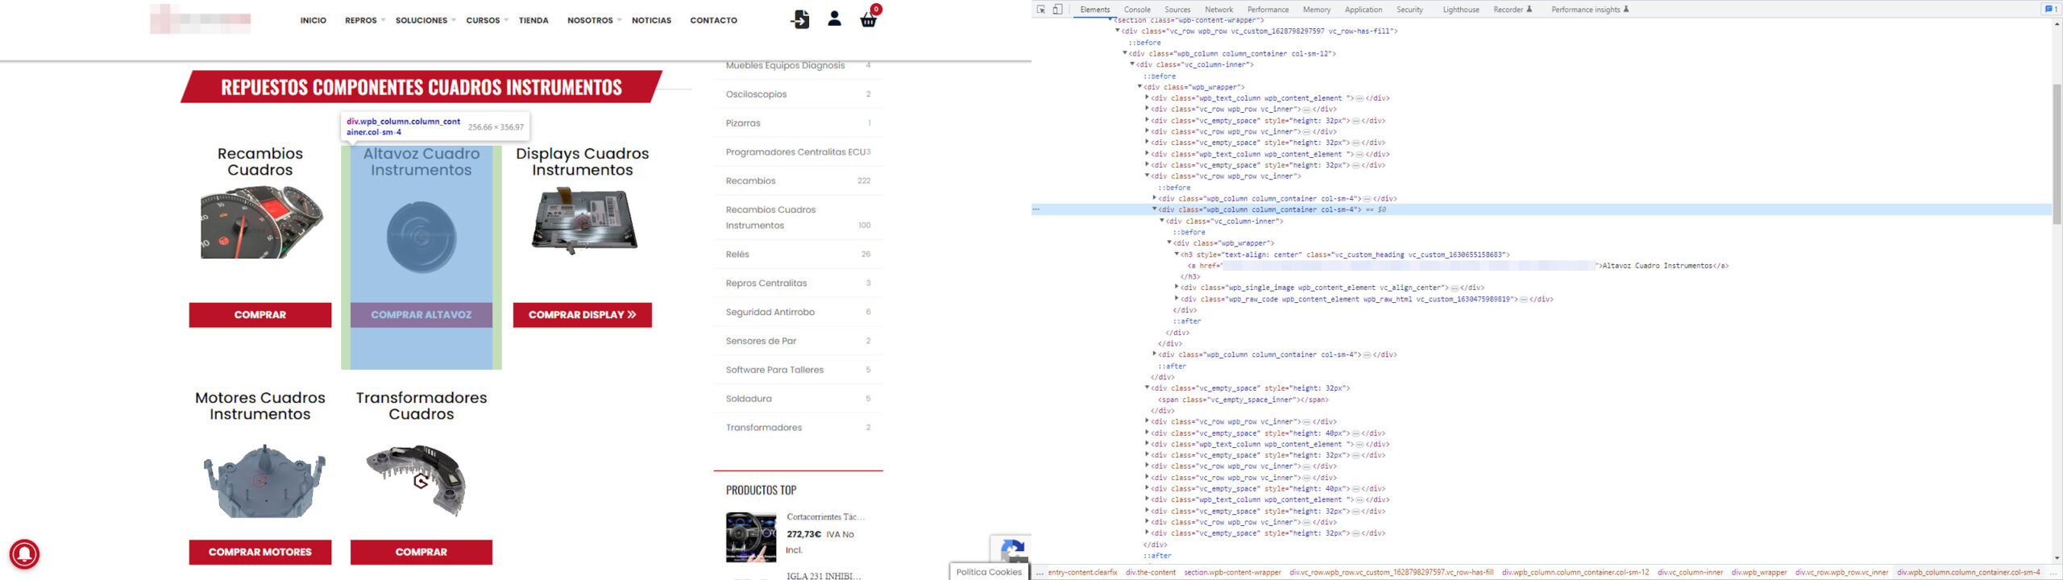Screen dimensions: 2063x580
Task: Open Osciloscopios category link
Action: click(756, 94)
